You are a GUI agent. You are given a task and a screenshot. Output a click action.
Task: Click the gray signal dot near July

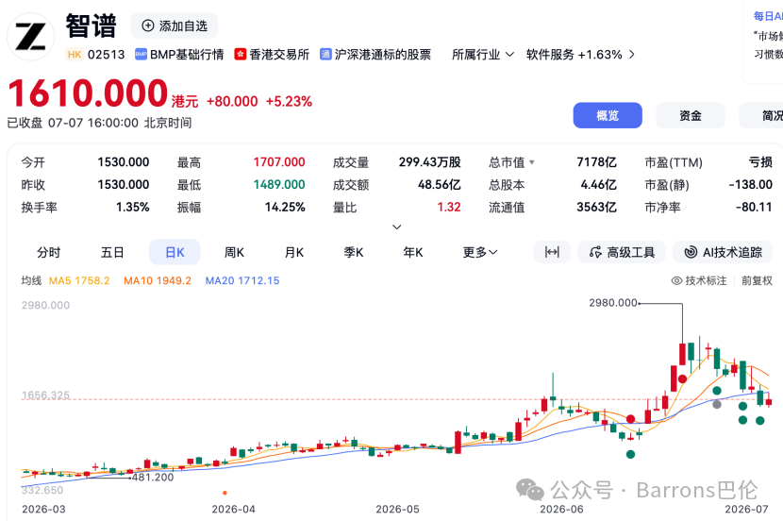tap(717, 405)
